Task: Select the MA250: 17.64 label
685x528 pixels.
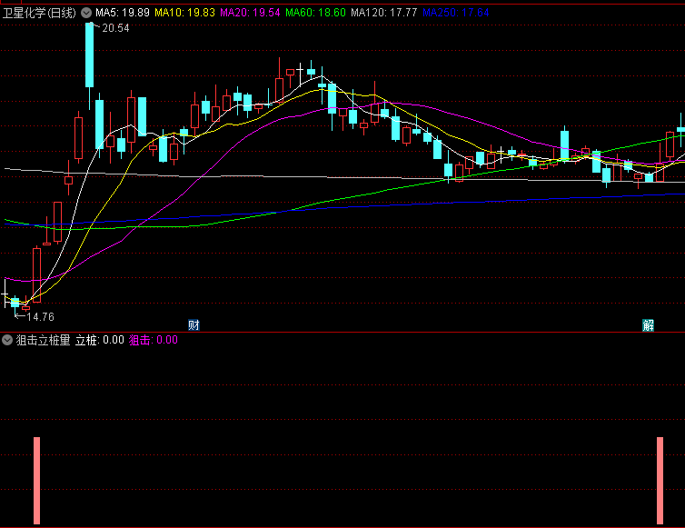Action: click(x=456, y=13)
